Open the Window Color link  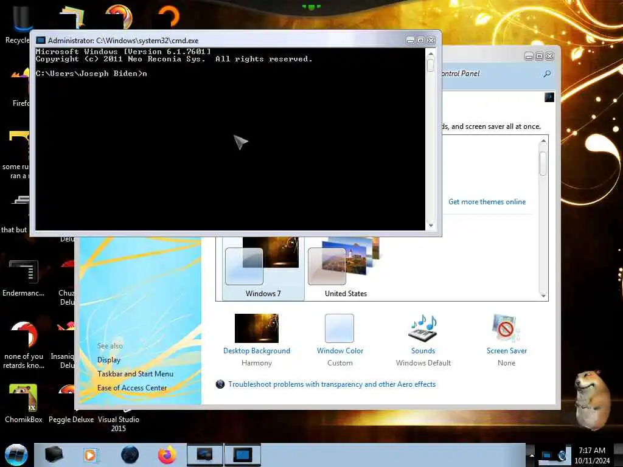(x=340, y=351)
